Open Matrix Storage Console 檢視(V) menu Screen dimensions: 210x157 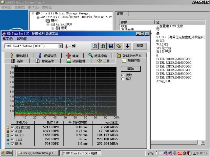coord(20,7)
